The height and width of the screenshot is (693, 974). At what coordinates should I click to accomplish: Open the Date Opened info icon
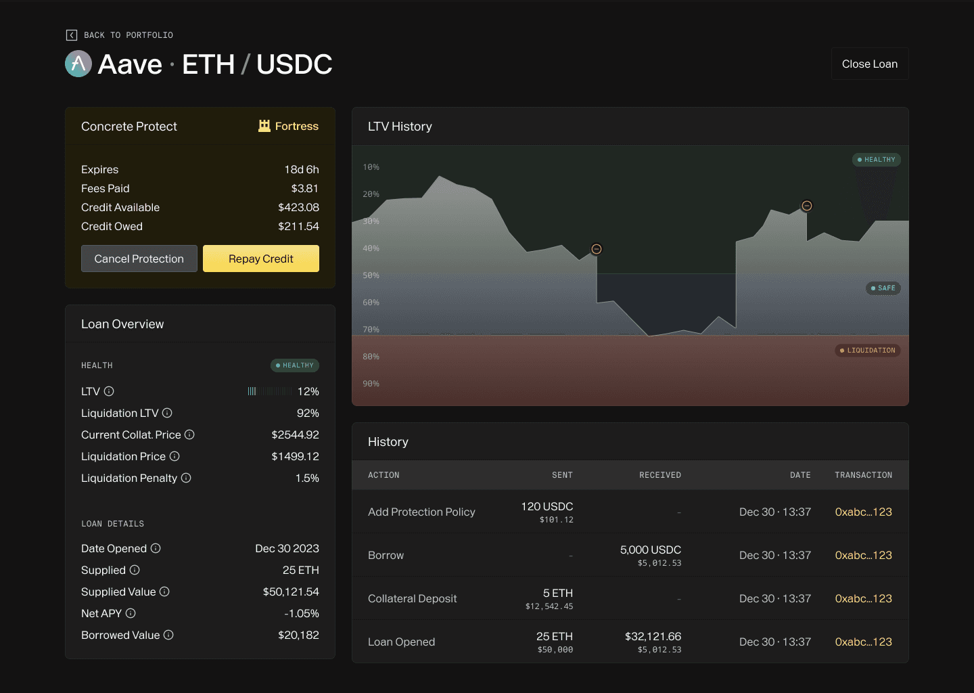click(x=156, y=548)
